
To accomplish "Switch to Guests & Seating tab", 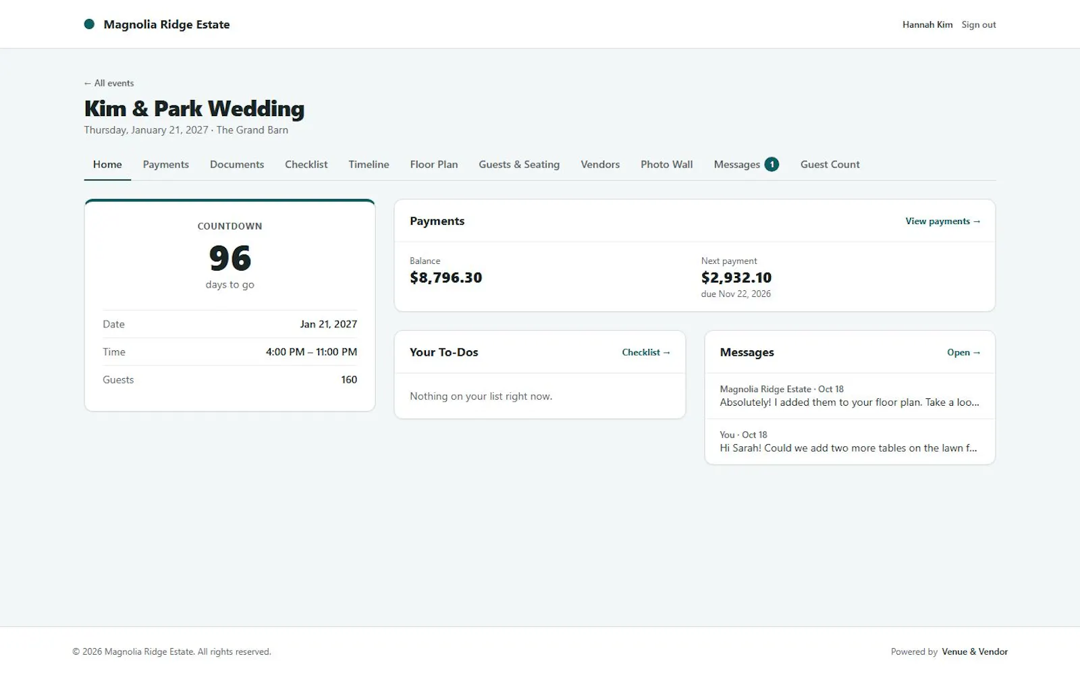I will tap(519, 164).
